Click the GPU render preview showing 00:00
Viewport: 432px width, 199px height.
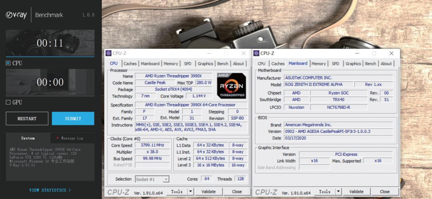point(50,82)
